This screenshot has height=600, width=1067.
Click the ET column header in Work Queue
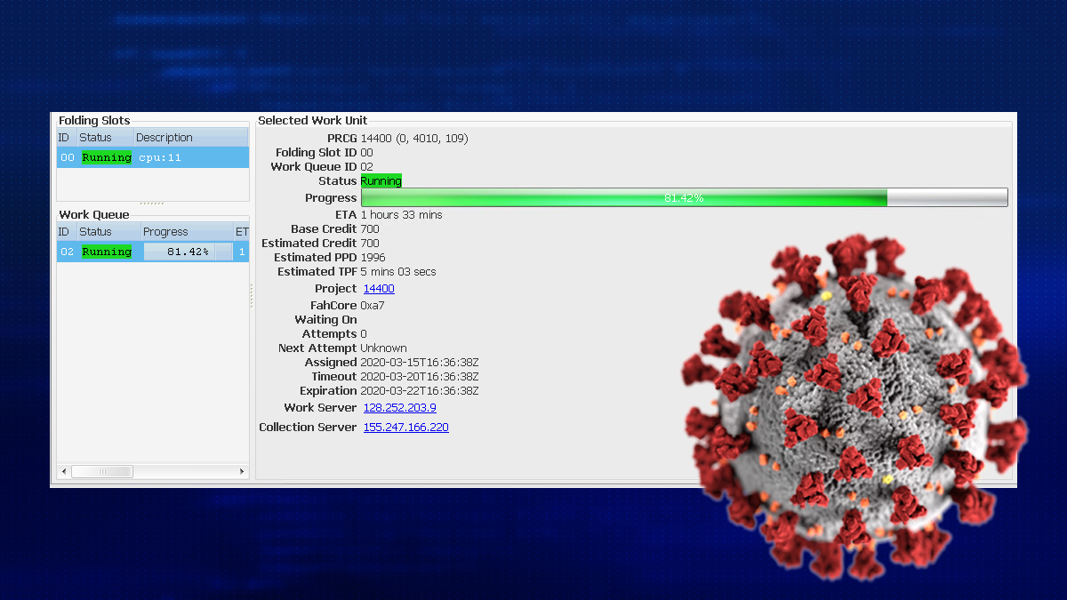pyautogui.click(x=240, y=231)
